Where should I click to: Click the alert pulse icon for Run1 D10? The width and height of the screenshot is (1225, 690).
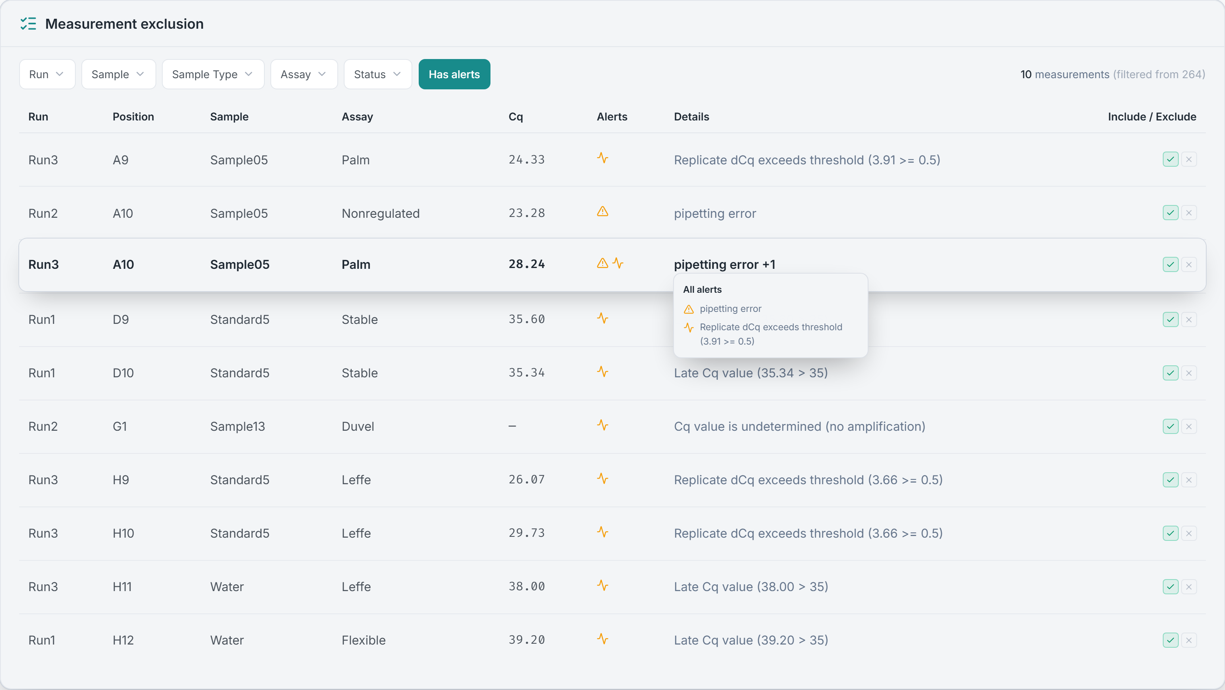tap(603, 371)
